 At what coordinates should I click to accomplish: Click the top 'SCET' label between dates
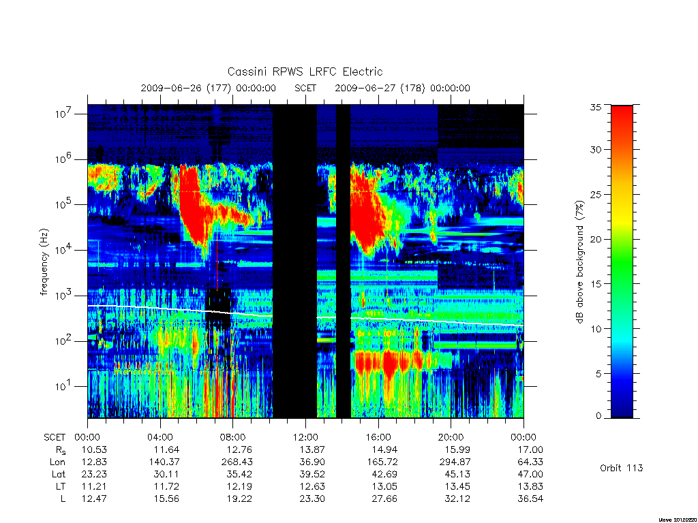click(305, 88)
